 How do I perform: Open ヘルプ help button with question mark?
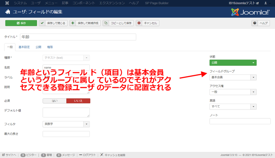[261, 23]
